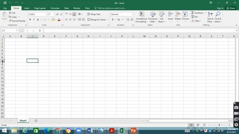Open Find & Select menu
Screen dimensions: 239x134
(x=218, y=17)
